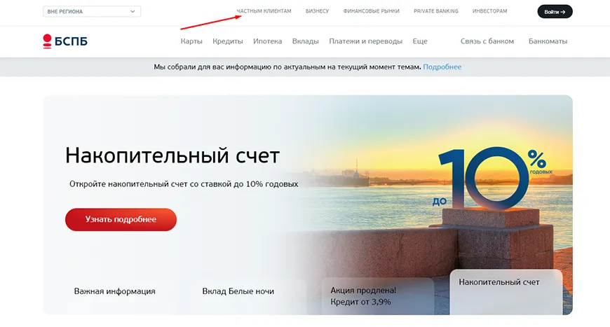
Task: Open the Карты menu
Action: click(191, 41)
